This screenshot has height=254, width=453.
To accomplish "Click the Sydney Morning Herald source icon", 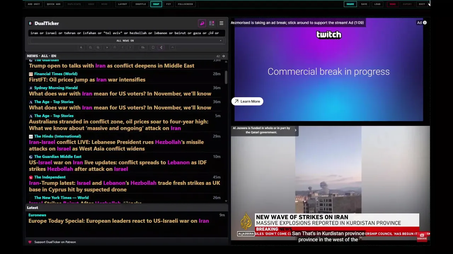I will pos(31,88).
